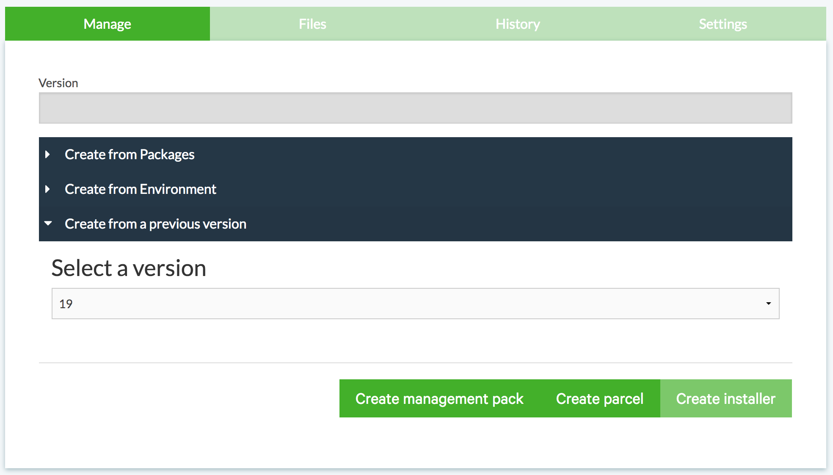The height and width of the screenshot is (475, 833).
Task: Return to the Manage tab
Action: click(107, 24)
